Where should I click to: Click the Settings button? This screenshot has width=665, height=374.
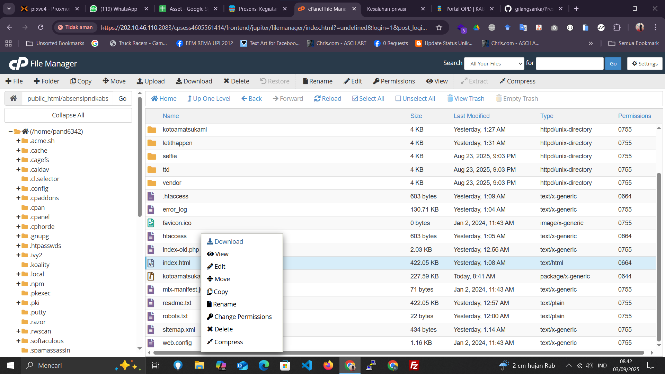pos(645,63)
